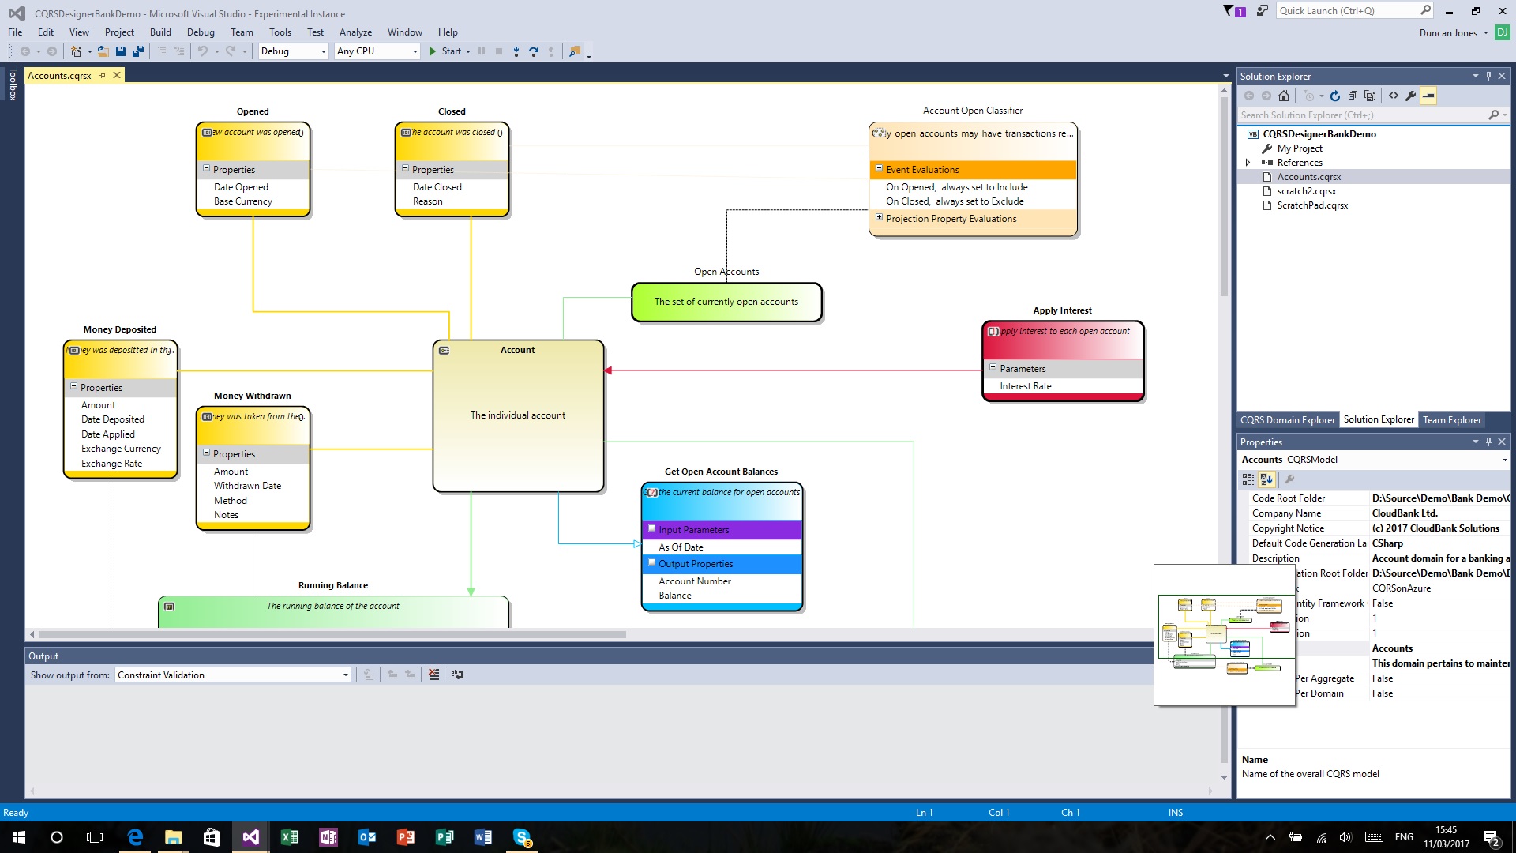
Task: Open the Debug configuration dropdown
Action: tap(323, 51)
